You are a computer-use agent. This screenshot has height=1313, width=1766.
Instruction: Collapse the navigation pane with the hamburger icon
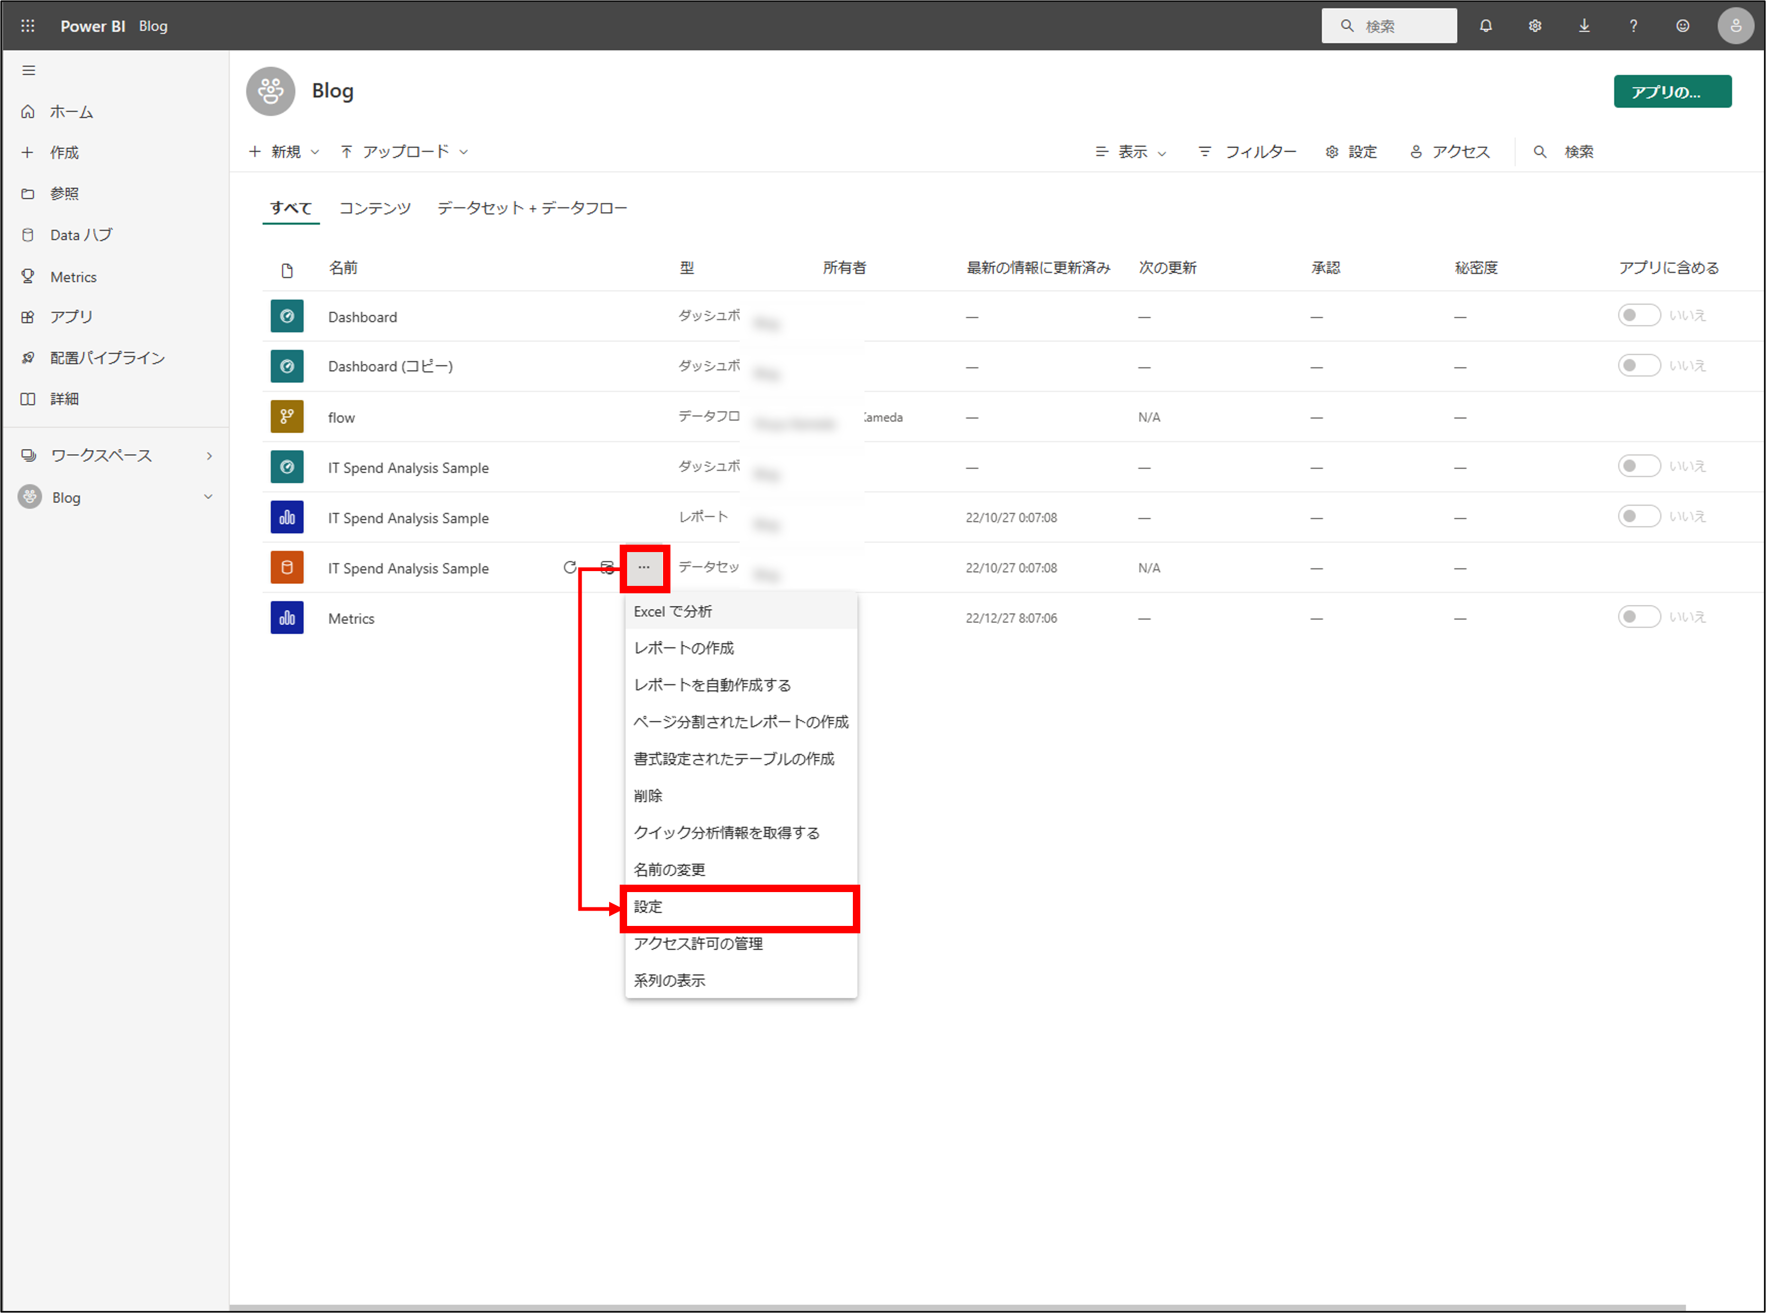(29, 70)
